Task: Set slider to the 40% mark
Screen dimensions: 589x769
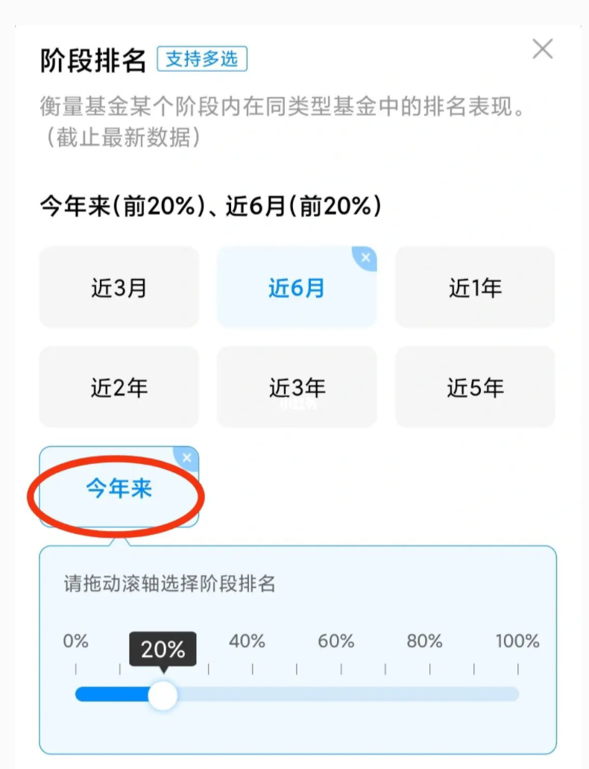Action: (x=252, y=694)
